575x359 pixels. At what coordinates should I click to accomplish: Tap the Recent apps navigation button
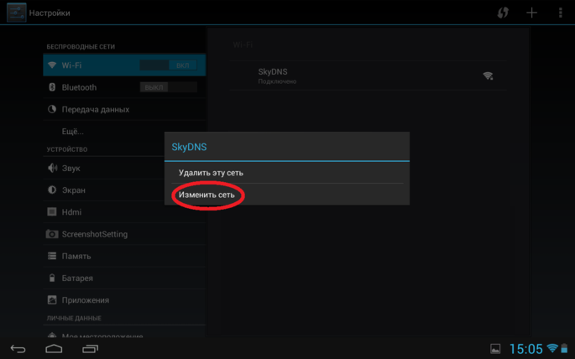click(90, 348)
